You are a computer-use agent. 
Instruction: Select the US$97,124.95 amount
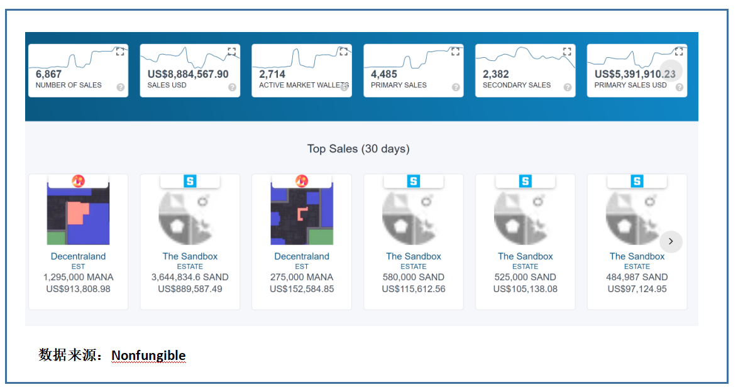(637, 289)
